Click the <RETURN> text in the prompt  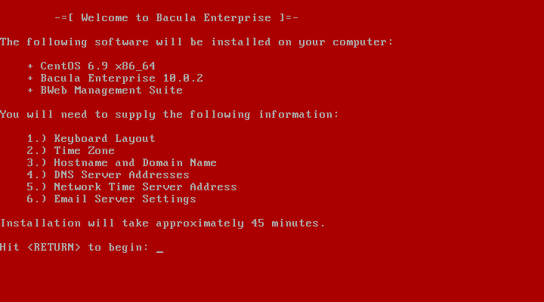click(54, 247)
